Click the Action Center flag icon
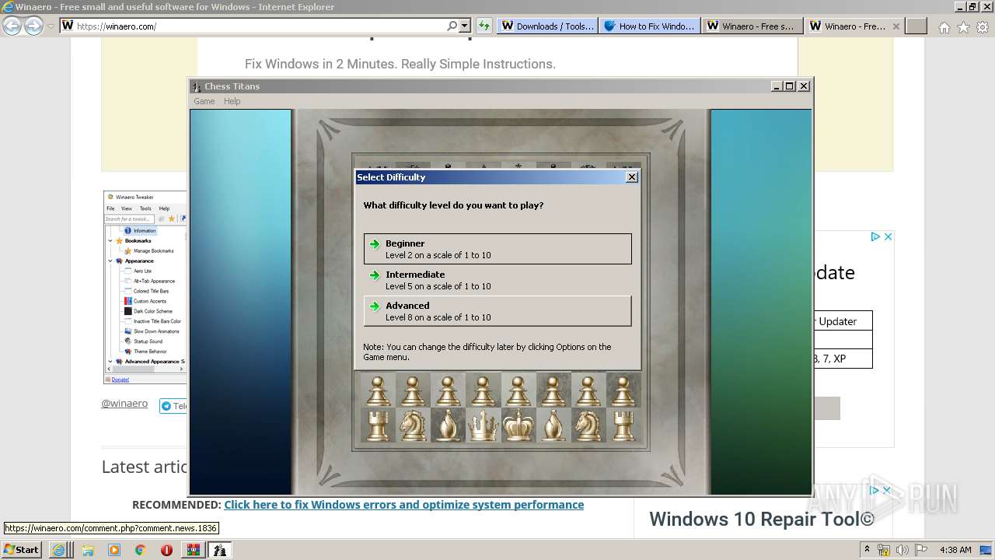The width and height of the screenshot is (995, 560). [x=921, y=550]
